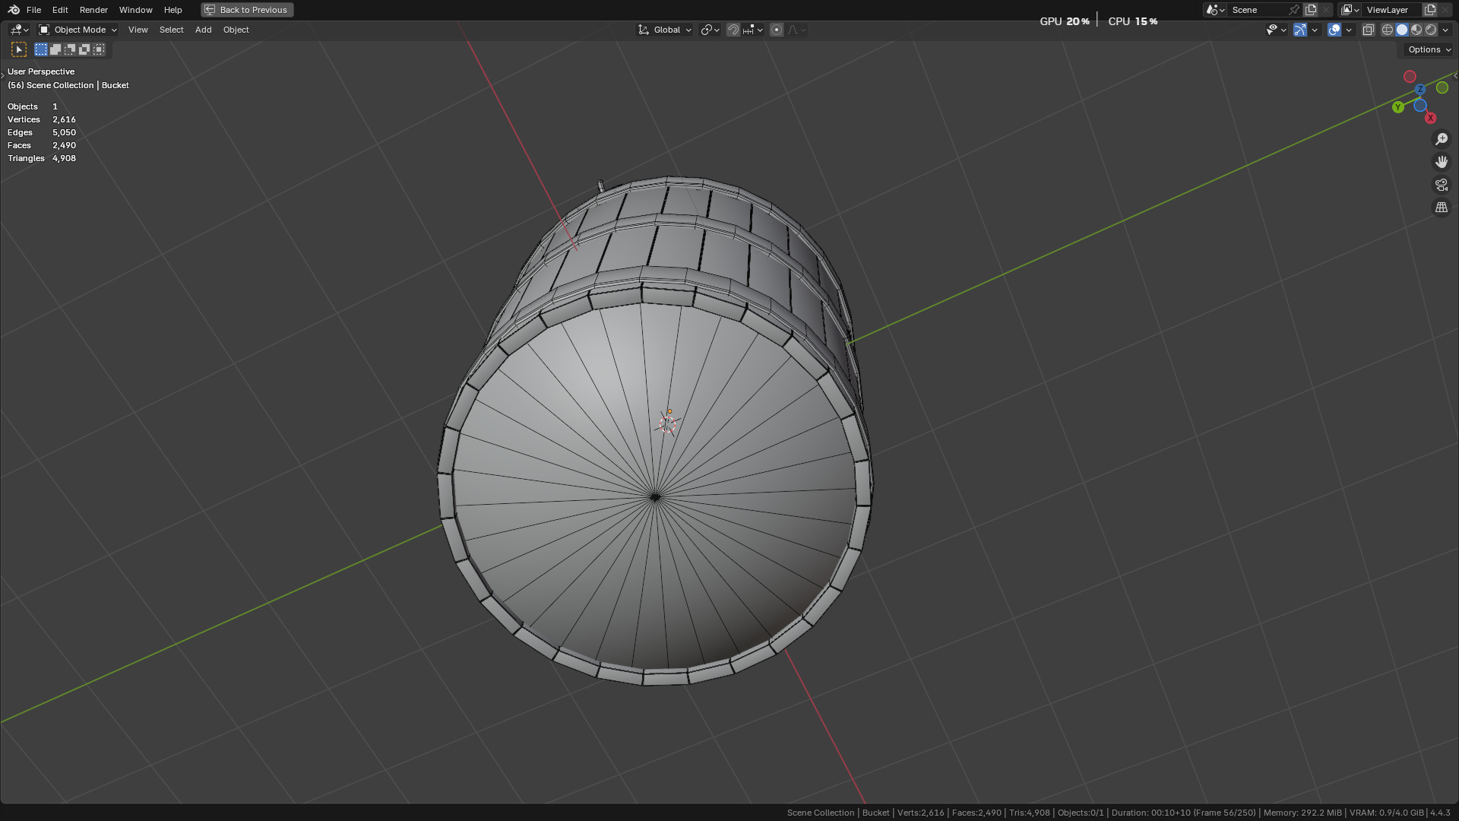Open the view layer browse icon

(1350, 10)
